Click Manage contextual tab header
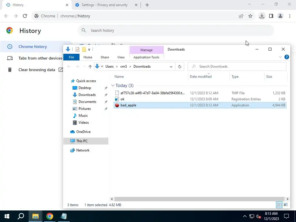296x222 pixels. [147, 50]
